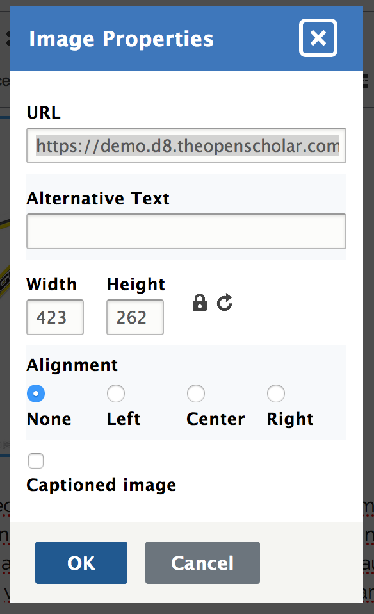Toggle the lock ratio padlock icon
This screenshot has width=374, height=614.
[x=200, y=303]
